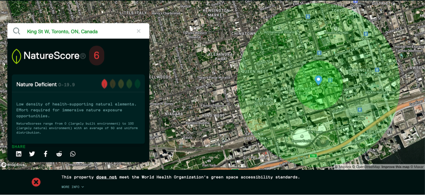Open the © OpenStreetMap attribution link

point(366,167)
